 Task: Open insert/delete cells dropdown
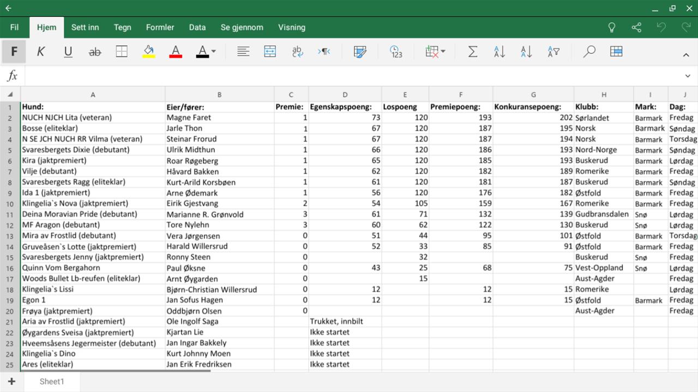click(x=435, y=52)
